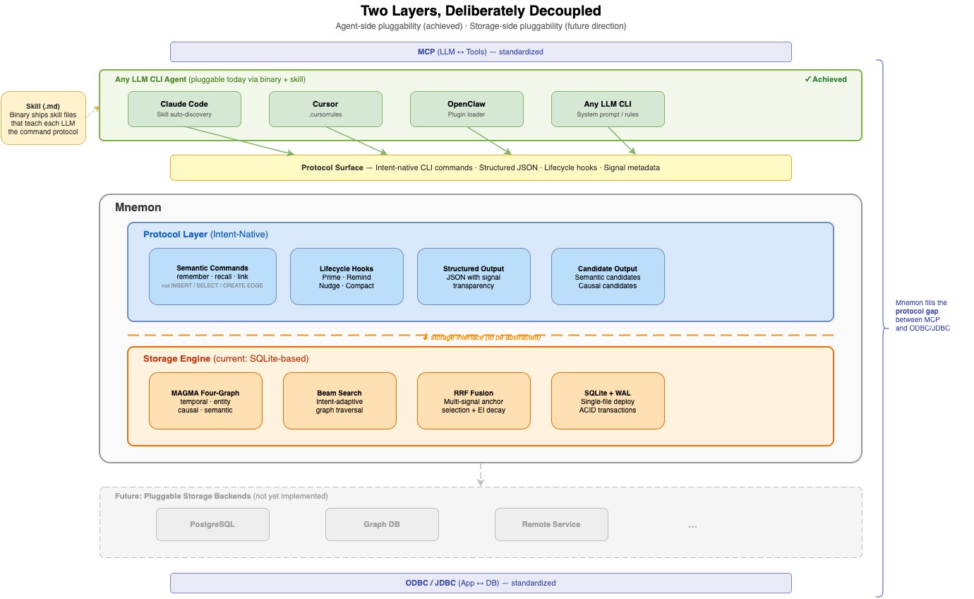Select the PostgreSQL backend box
The image size is (974, 599).
point(212,524)
